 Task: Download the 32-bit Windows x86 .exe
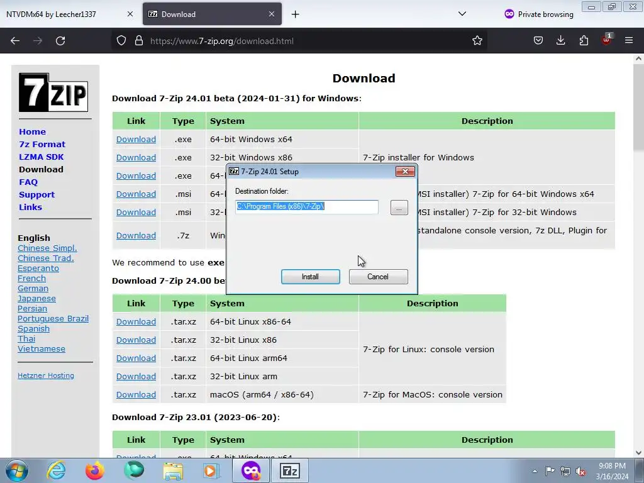(136, 158)
